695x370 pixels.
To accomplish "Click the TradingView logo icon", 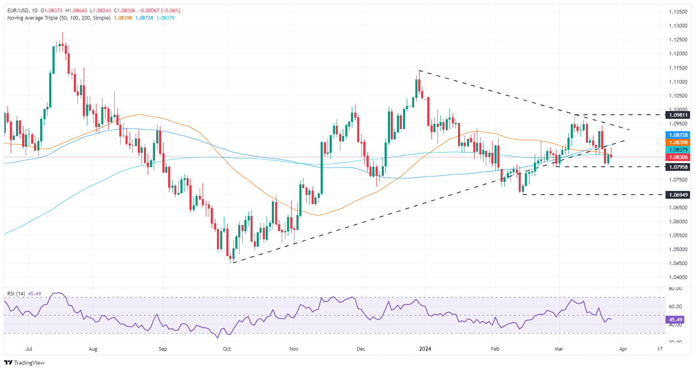I will click(8, 363).
